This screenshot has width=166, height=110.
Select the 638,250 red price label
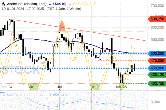point(157,19)
